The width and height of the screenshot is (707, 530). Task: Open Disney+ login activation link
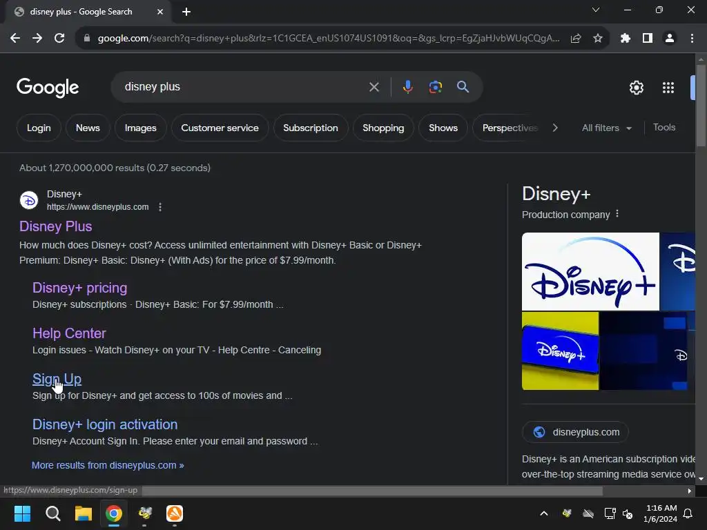pos(105,424)
